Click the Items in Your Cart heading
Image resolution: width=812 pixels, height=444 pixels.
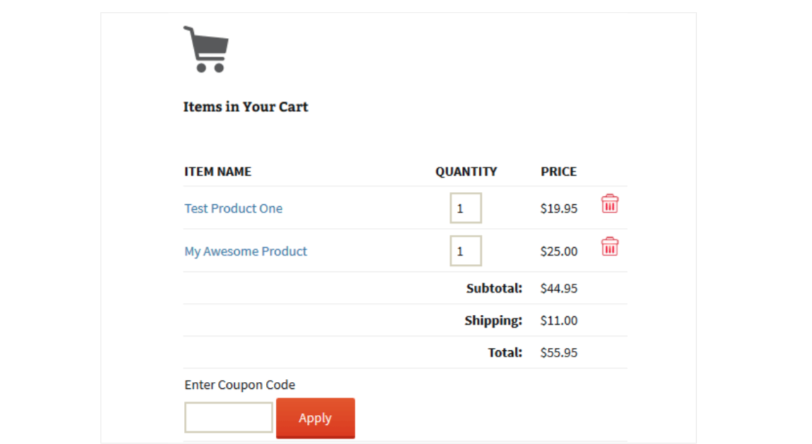tap(245, 107)
